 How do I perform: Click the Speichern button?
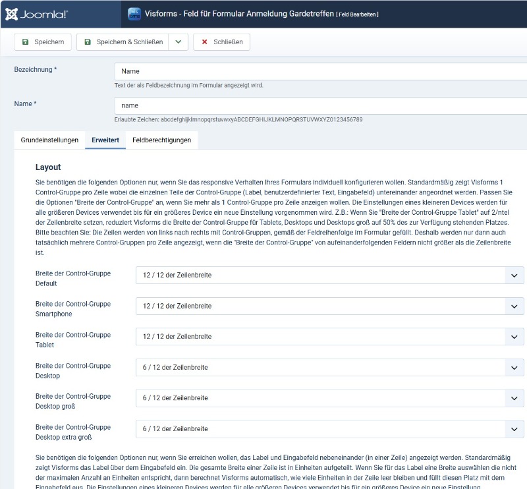click(43, 42)
